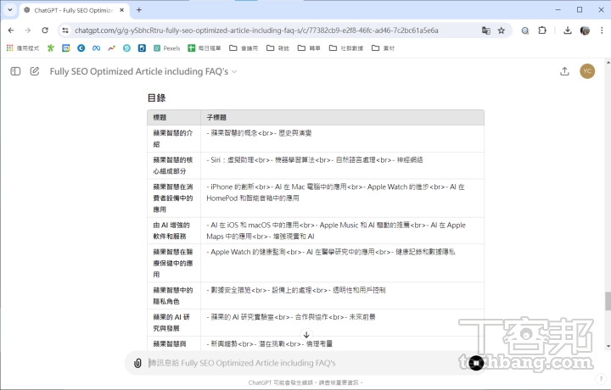Image resolution: width=611 pixels, height=390 pixels.
Task: Click the 目錄 heading text
Action: 157,97
